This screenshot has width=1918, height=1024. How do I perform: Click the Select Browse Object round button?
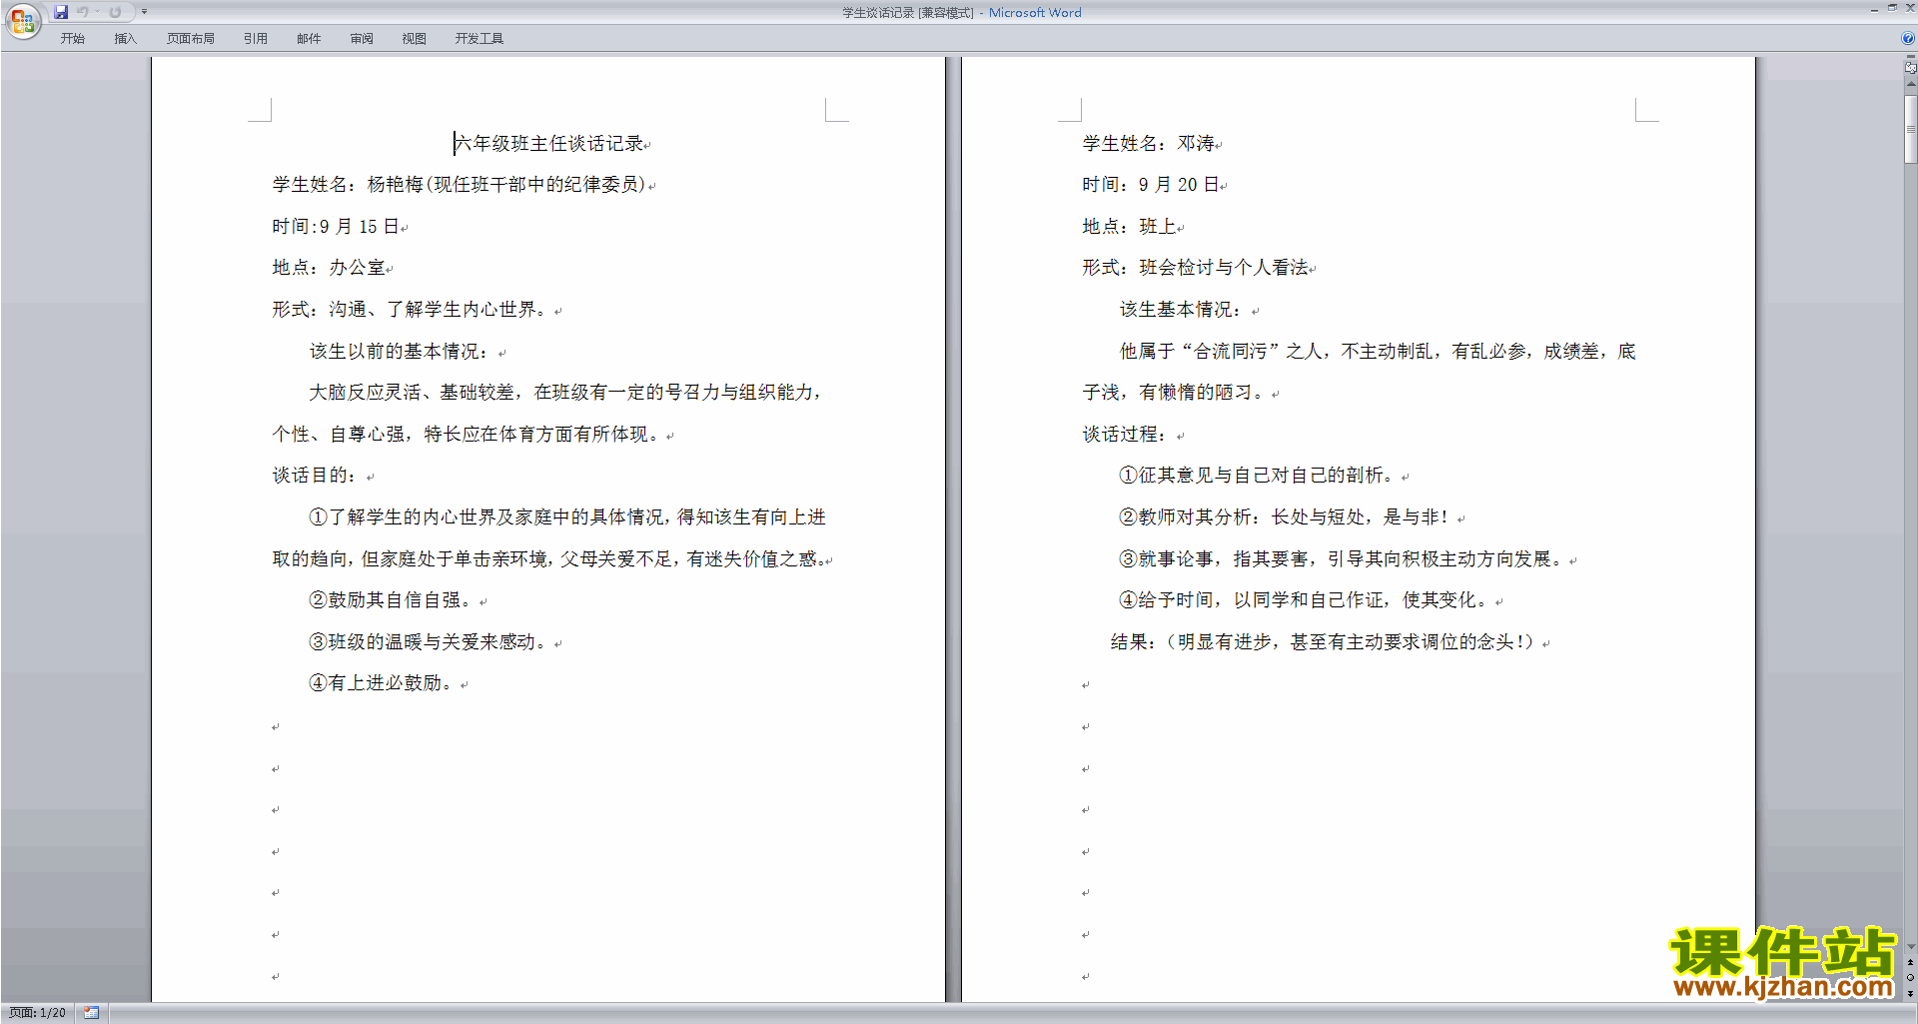[1910, 978]
